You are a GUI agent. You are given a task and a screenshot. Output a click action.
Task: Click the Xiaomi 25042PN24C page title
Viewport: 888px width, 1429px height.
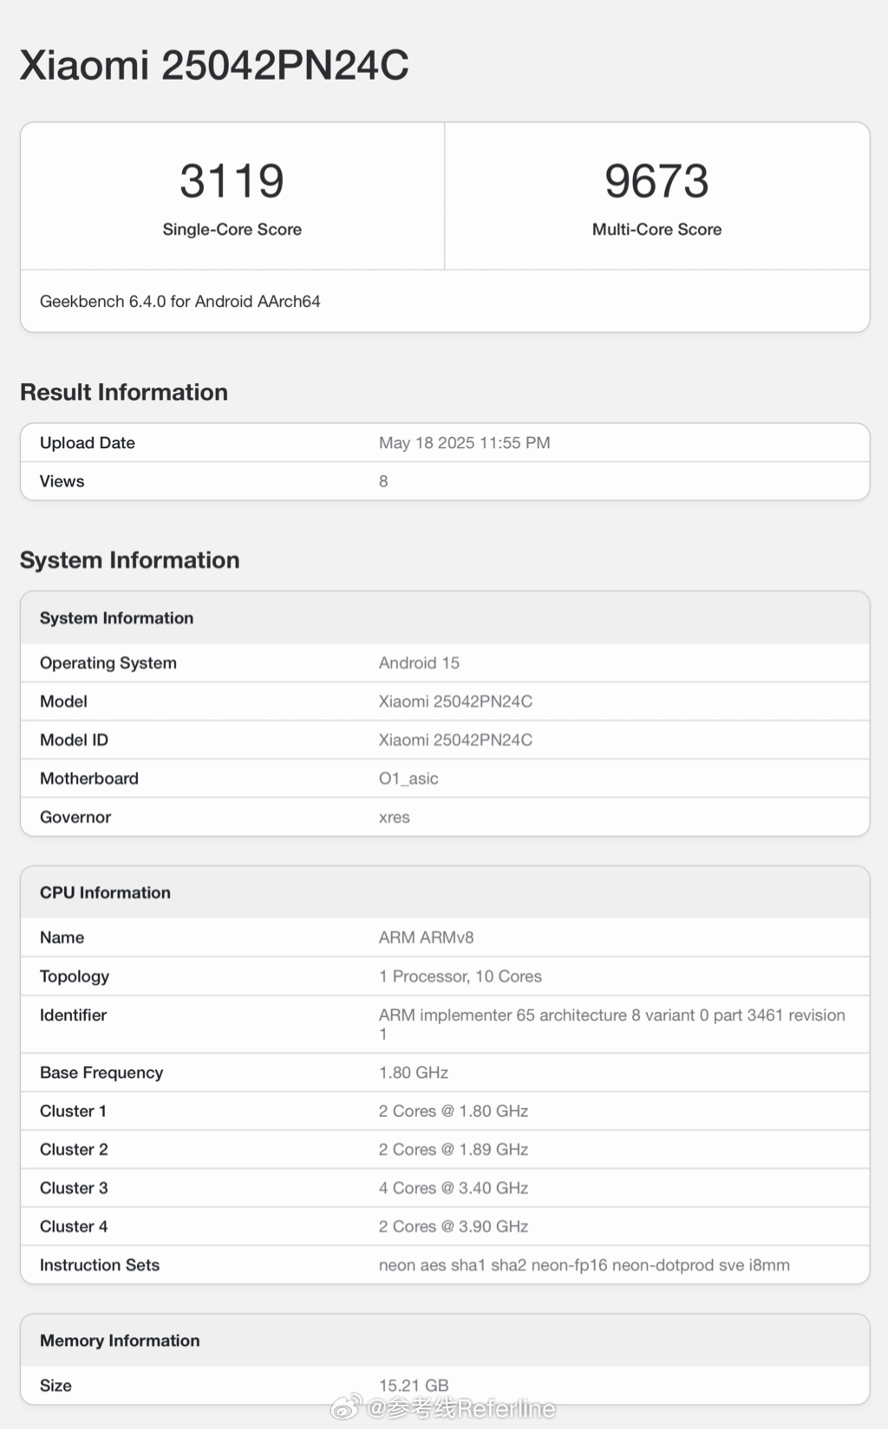[214, 66]
